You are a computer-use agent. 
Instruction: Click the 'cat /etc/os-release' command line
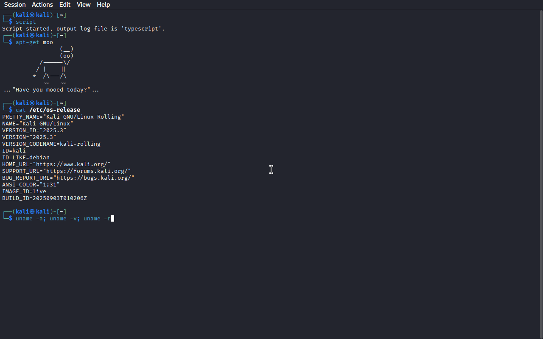tap(48, 110)
